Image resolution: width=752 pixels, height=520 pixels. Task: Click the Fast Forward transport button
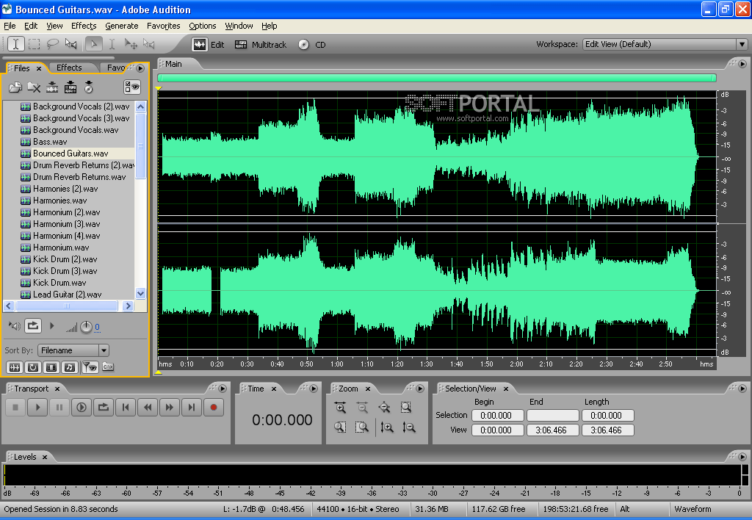pos(170,408)
